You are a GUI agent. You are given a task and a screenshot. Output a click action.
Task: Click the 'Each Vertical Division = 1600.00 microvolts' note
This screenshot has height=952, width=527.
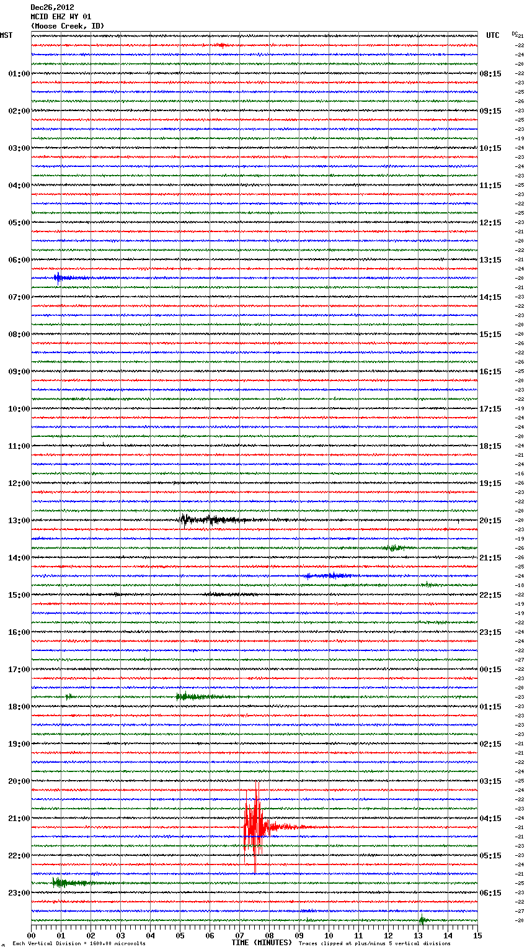point(79,943)
